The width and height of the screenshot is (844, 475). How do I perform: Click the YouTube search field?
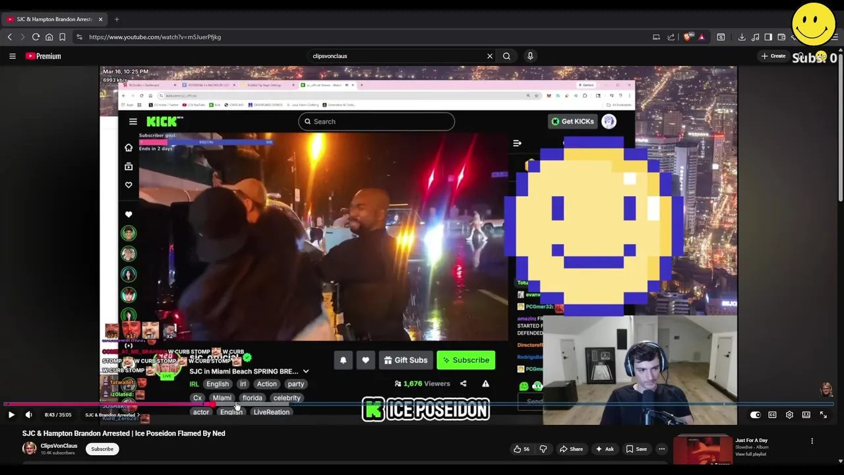(396, 56)
